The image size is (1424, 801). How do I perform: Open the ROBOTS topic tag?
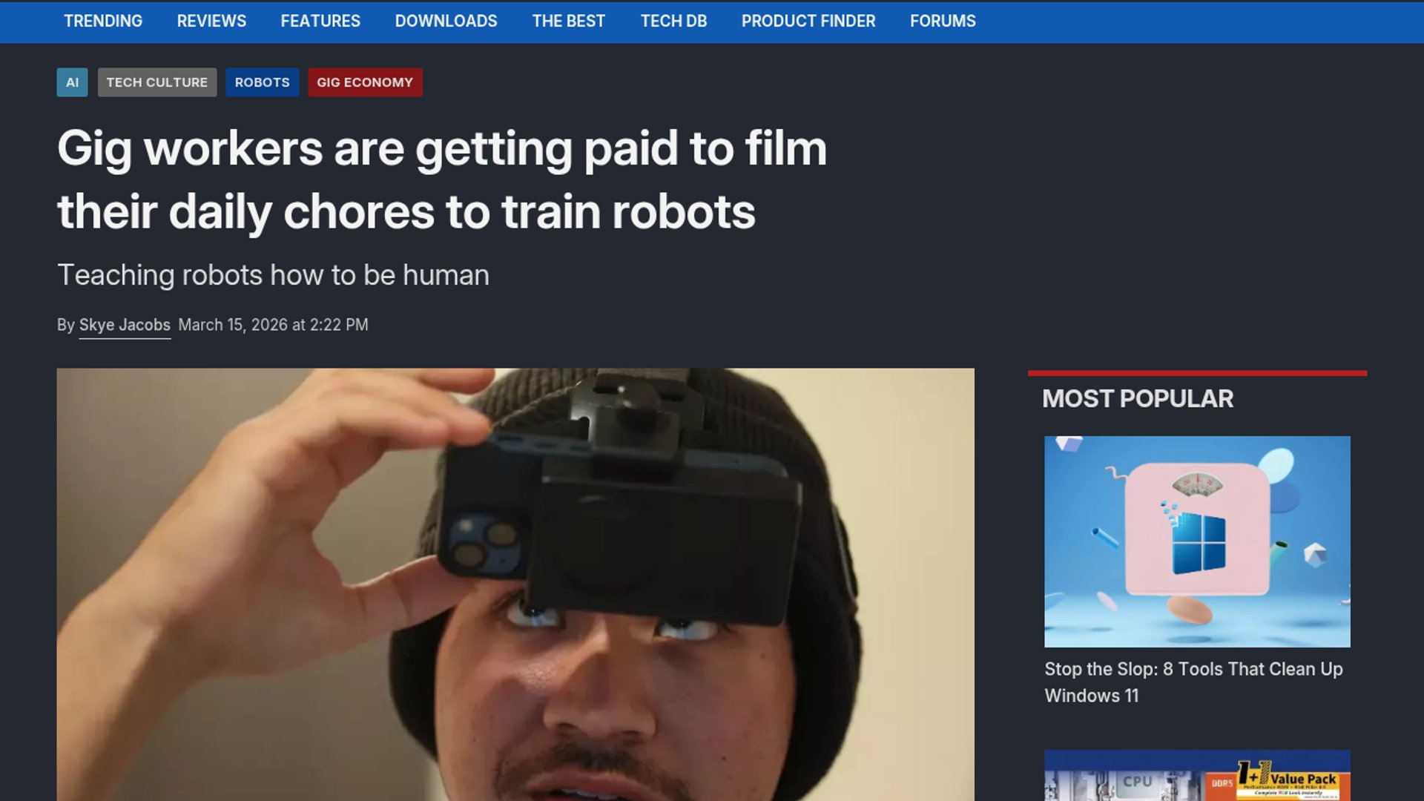coord(262,82)
